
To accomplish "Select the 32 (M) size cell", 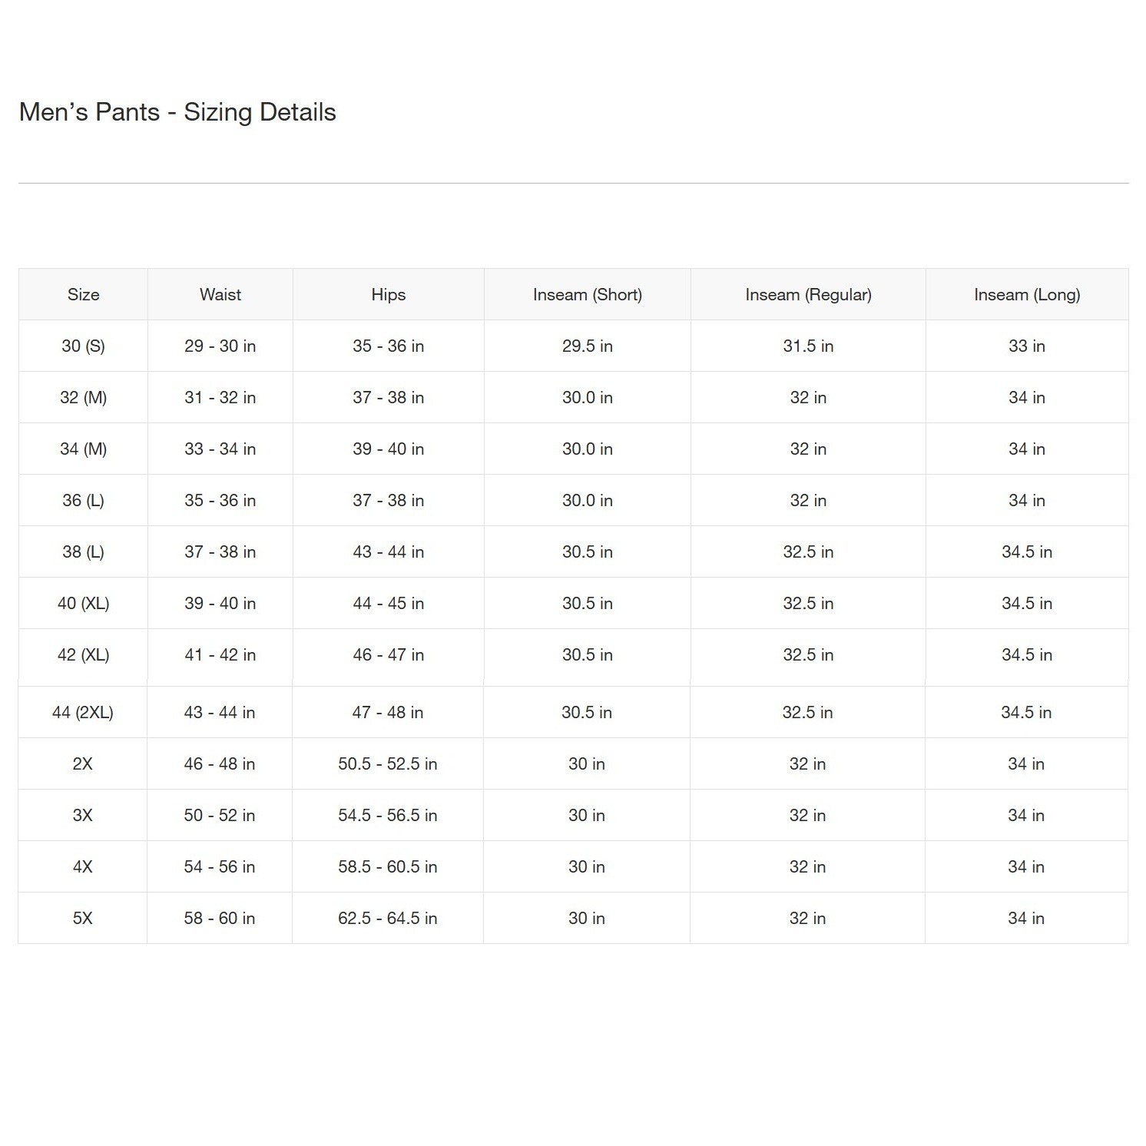I will (83, 397).
